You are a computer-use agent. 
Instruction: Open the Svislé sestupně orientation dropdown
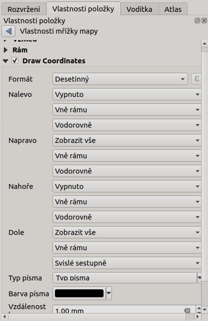pyautogui.click(x=127, y=263)
